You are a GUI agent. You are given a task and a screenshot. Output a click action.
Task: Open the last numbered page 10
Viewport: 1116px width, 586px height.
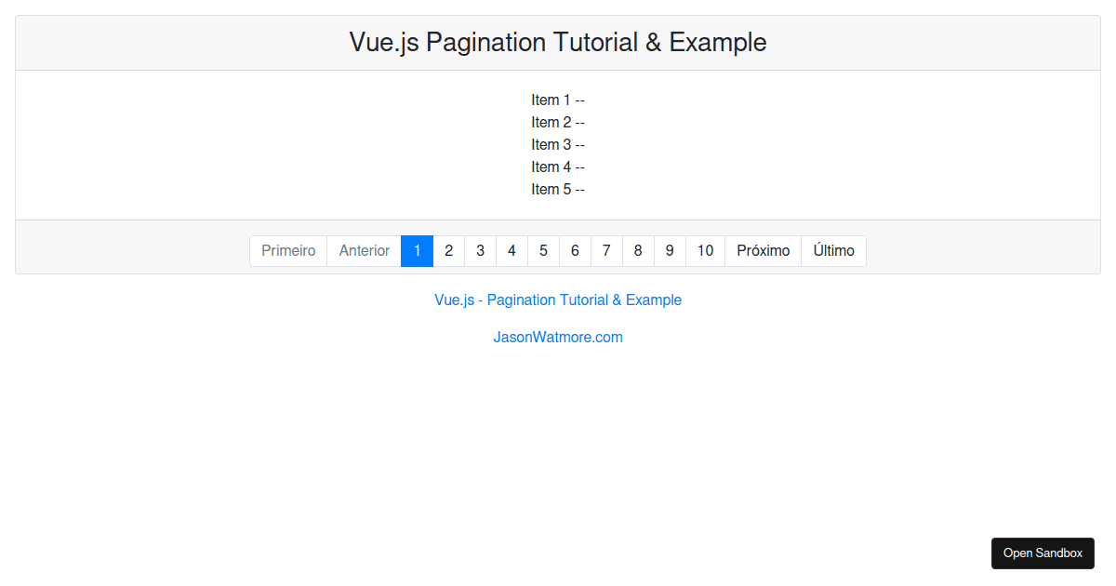(x=705, y=250)
